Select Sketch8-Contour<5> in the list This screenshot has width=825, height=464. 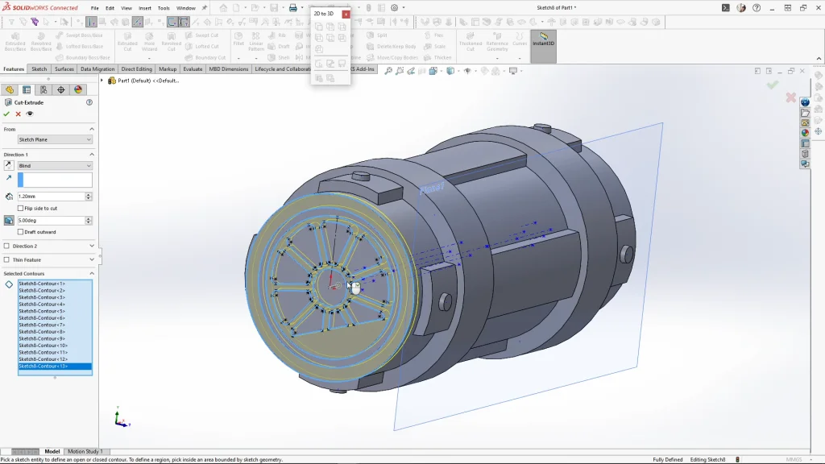42,311
